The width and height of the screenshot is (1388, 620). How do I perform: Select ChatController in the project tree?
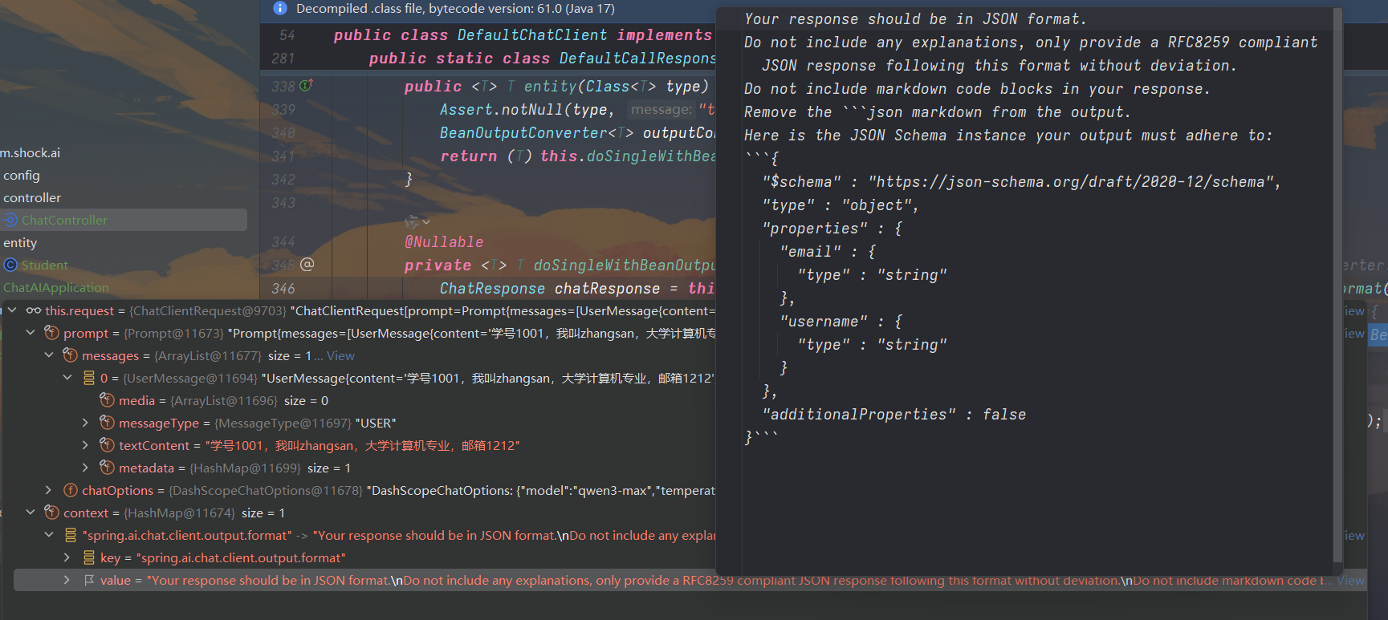point(64,220)
